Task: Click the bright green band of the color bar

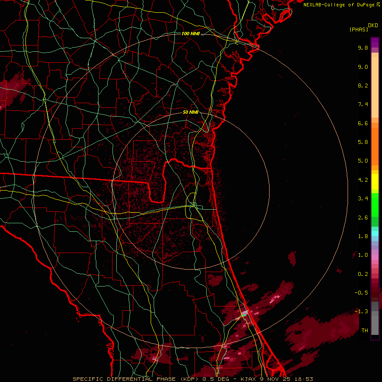Action: point(375,205)
